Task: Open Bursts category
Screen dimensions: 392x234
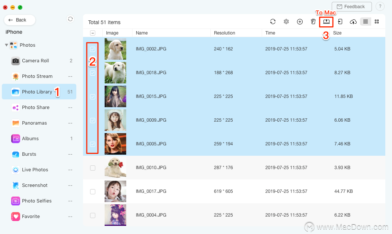Action: 39,154
